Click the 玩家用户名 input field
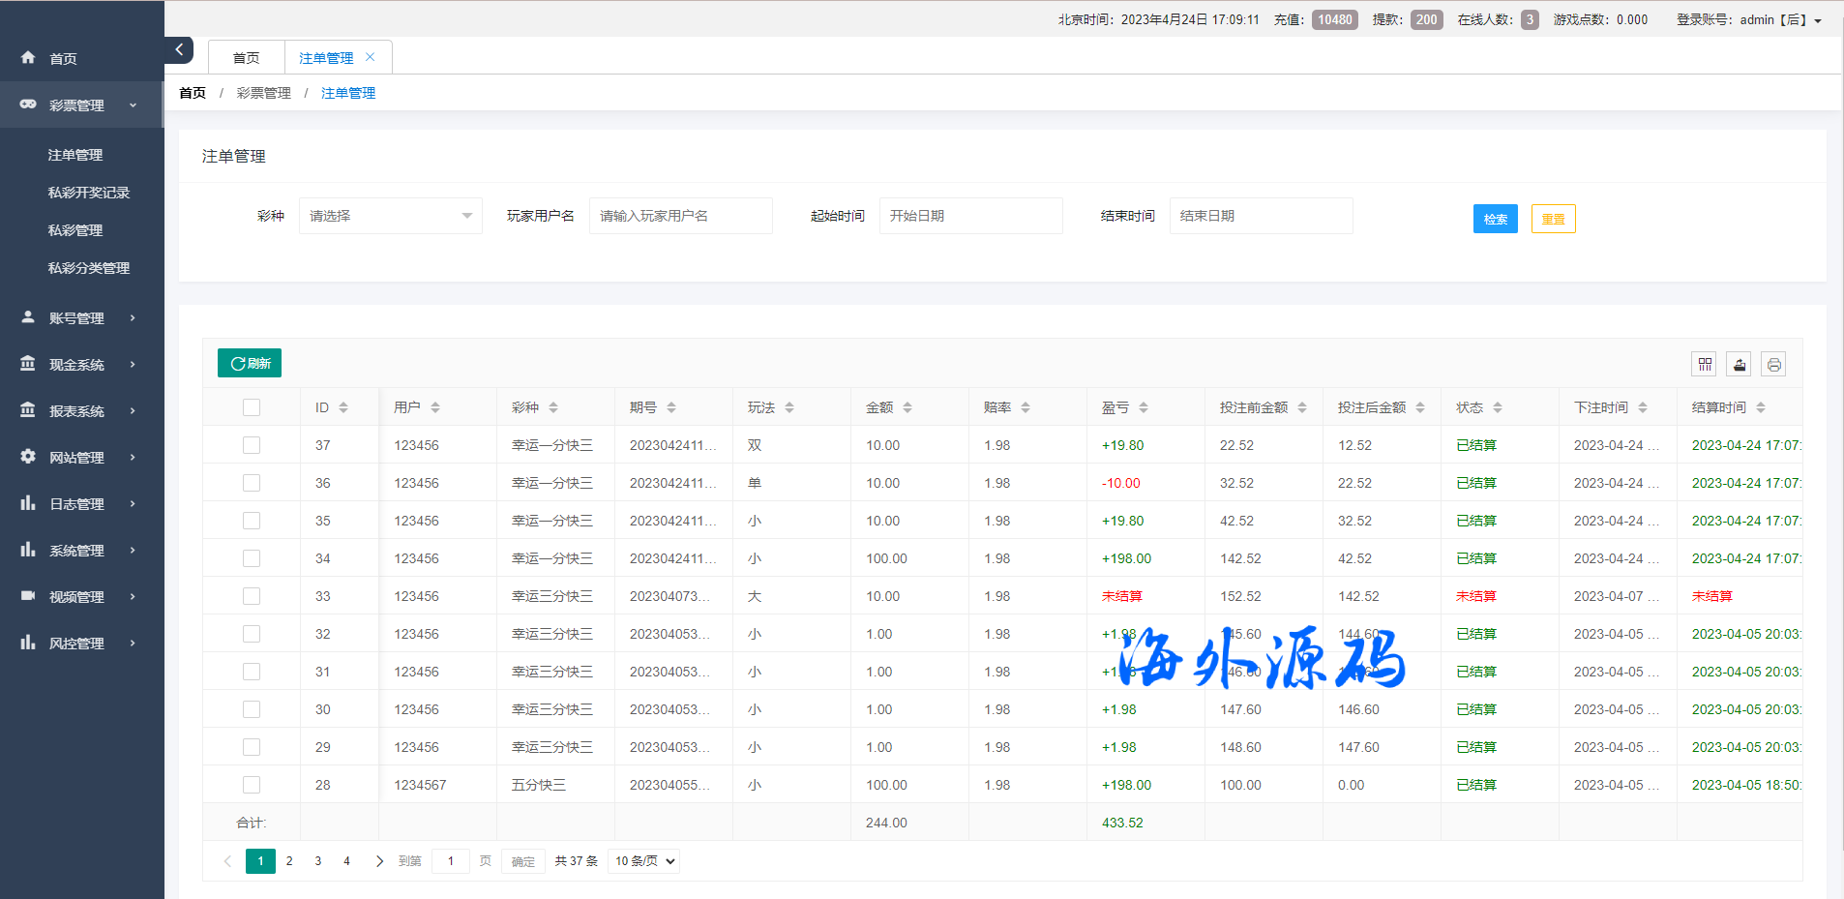 680,216
